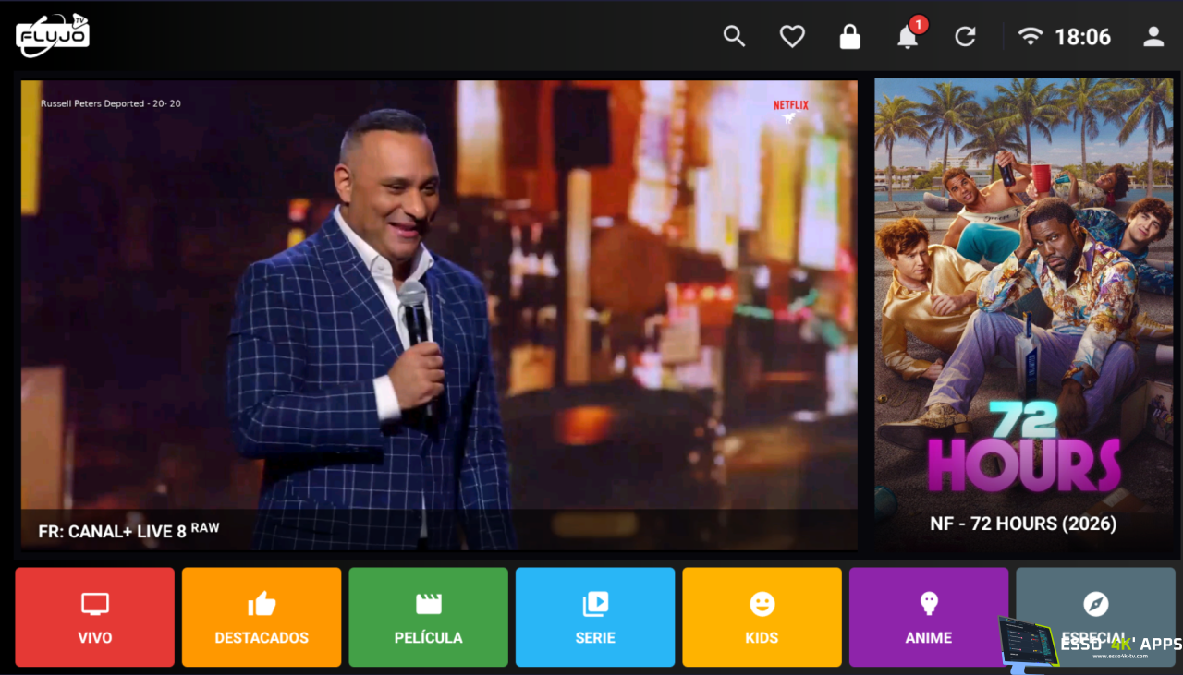Open the live video preview of the comedian
The height and width of the screenshot is (675, 1183).
point(439,315)
